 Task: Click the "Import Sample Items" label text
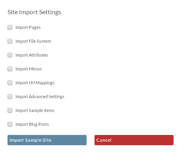[35, 110]
